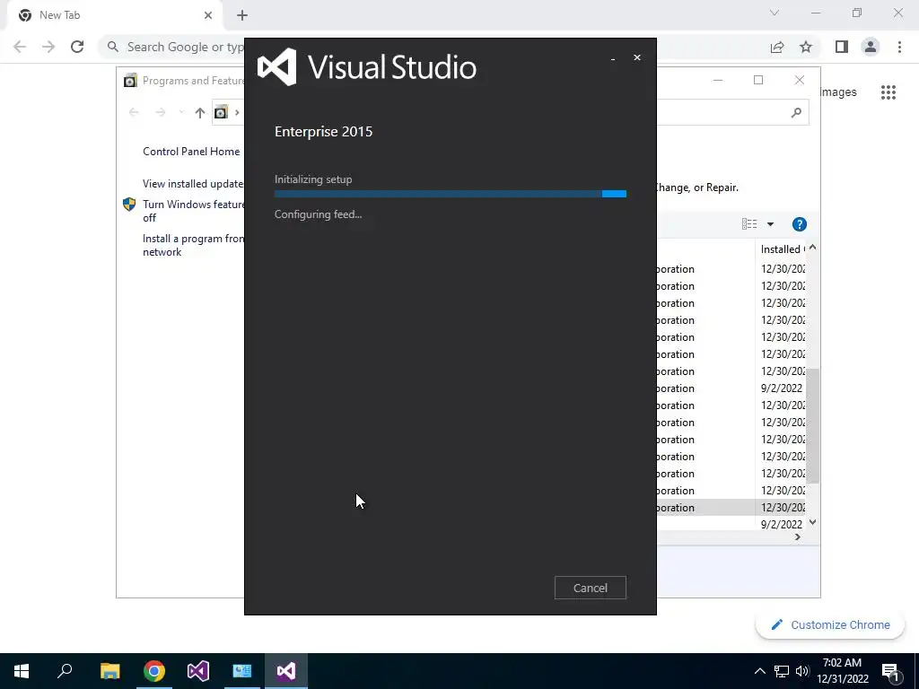Open Turn Windows features on or off
This screenshot has width=919, height=689.
193,211
